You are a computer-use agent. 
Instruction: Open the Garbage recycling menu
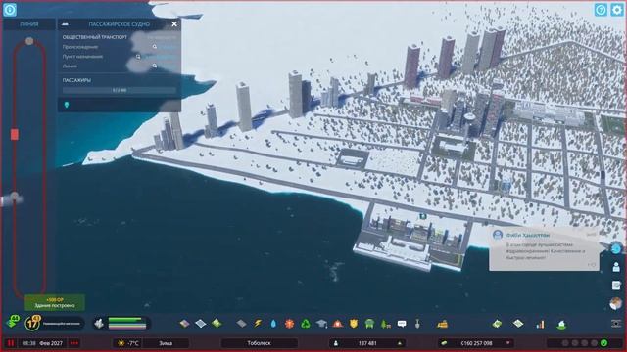[306, 324]
